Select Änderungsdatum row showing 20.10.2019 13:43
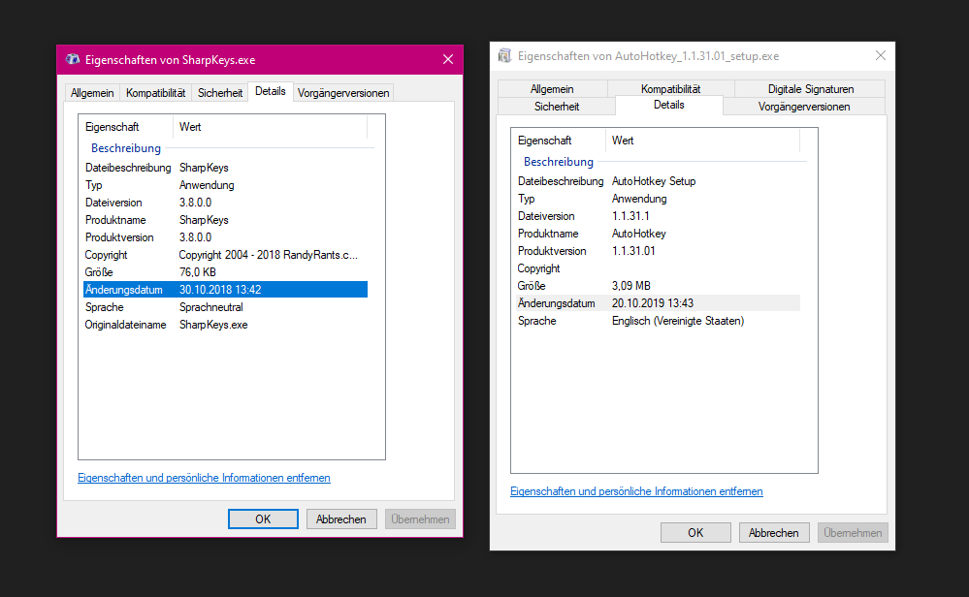Screen dimensions: 969x597 [659, 303]
